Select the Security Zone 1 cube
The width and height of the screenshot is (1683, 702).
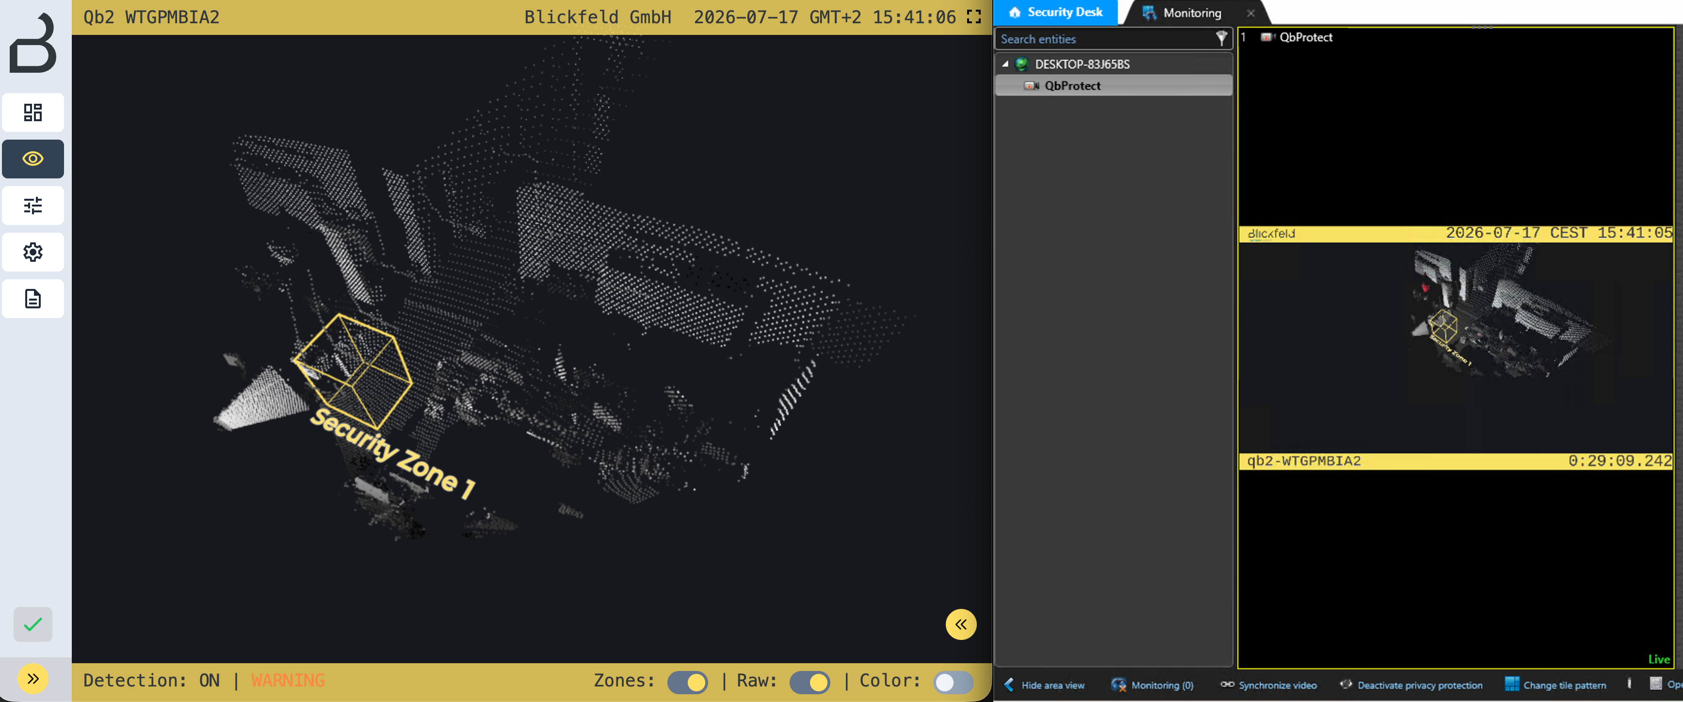[x=353, y=371]
